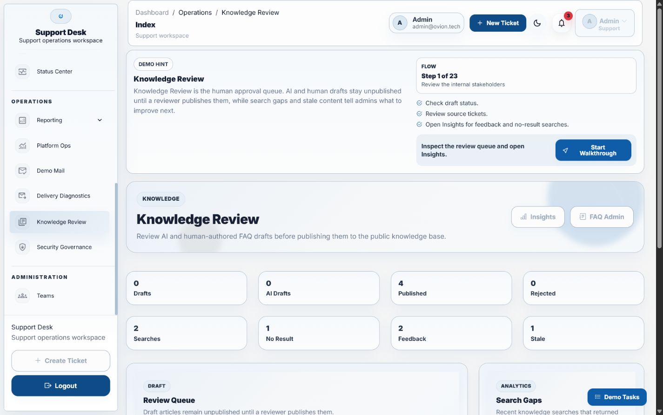This screenshot has width=663, height=415.
Task: Click the 'Open Insights for feedback' checklist item
Action: click(497, 125)
